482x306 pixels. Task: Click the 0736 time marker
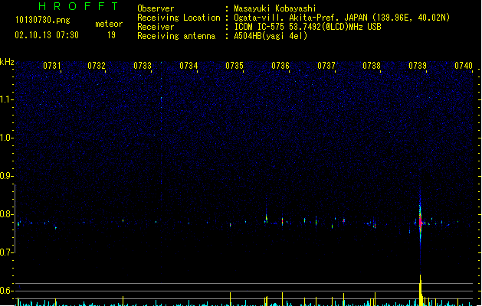click(x=280, y=66)
